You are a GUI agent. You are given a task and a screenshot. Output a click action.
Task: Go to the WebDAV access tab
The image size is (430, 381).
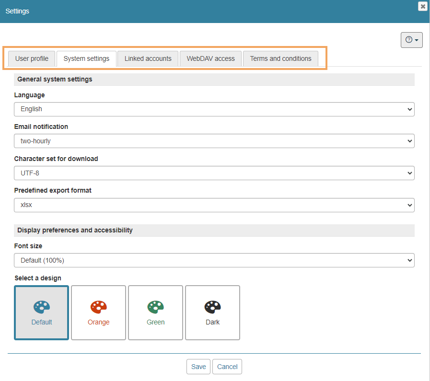coord(210,58)
